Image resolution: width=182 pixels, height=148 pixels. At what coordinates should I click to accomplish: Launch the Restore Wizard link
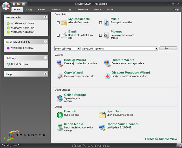pyautogui.click(x=123, y=60)
